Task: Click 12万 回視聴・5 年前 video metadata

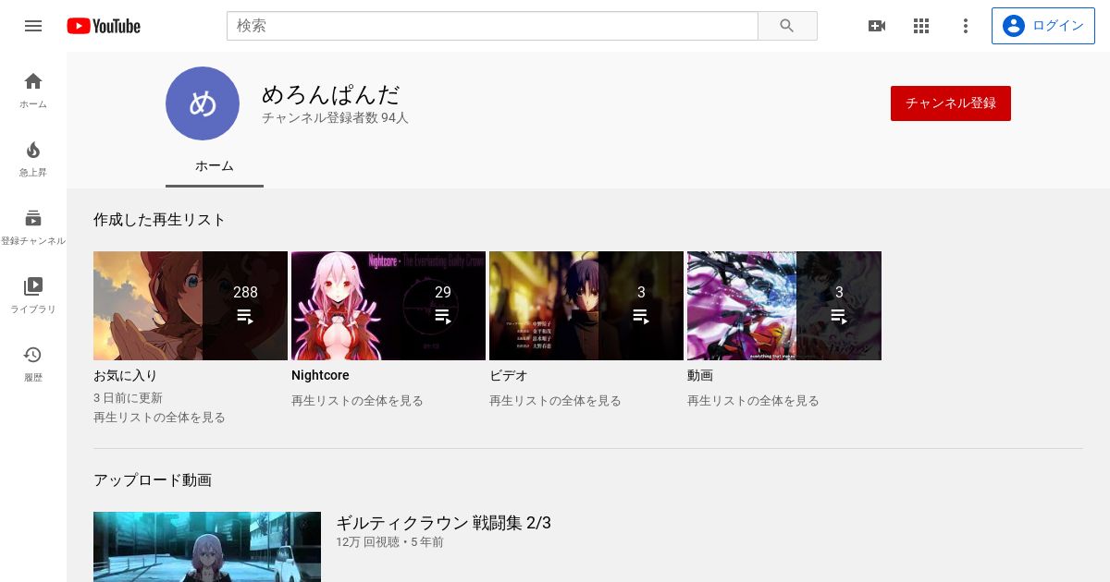Action: pos(389,542)
